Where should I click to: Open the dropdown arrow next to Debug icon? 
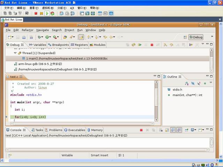coord(42,37)
